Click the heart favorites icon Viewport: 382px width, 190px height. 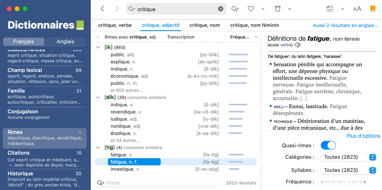tap(251, 9)
